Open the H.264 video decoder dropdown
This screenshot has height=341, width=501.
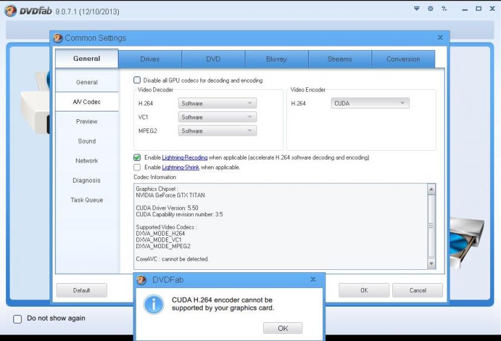[217, 104]
